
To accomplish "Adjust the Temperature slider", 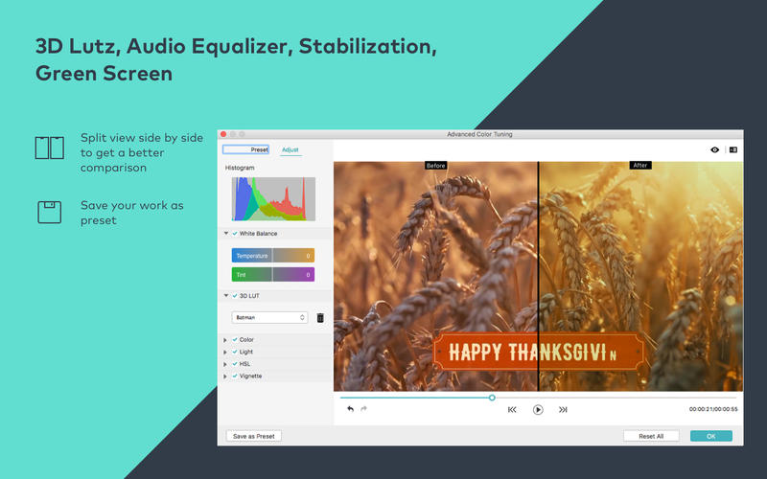I will point(273,256).
